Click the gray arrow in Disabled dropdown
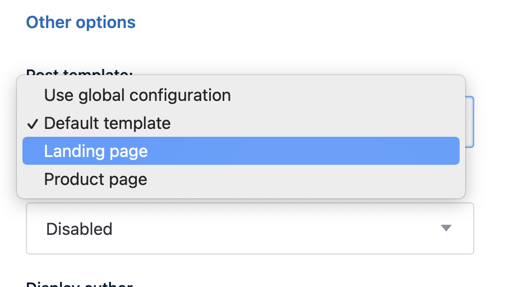Viewport: 509px width, 287px height. [x=446, y=228]
